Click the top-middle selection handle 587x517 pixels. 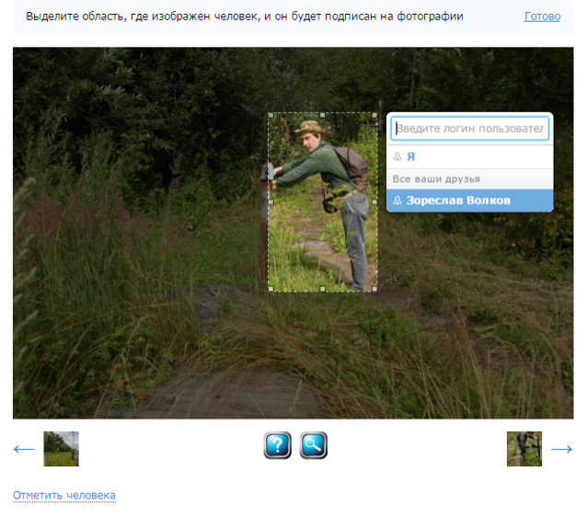coord(323,115)
